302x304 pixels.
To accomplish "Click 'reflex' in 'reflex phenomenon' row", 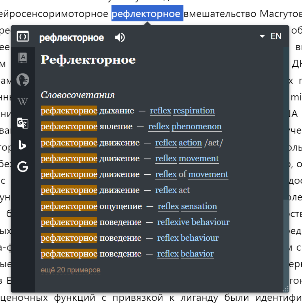I will [x=159, y=127].
